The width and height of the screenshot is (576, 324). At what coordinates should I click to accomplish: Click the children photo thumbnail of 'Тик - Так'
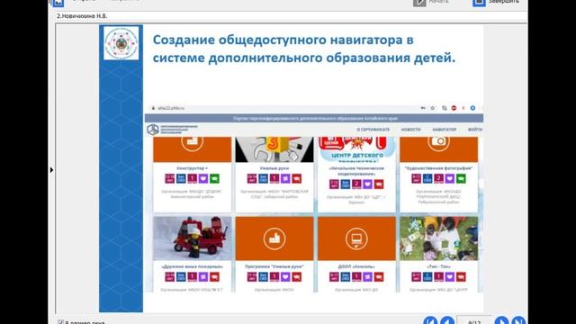[x=439, y=238]
